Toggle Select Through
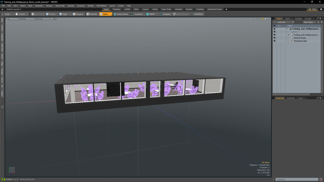 [x=181, y=14]
